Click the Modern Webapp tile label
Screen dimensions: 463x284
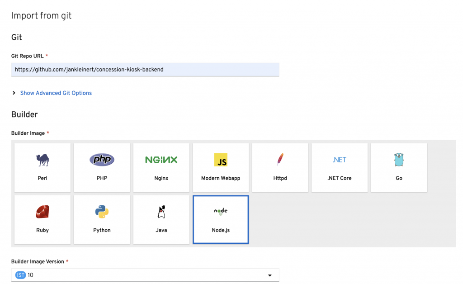click(221, 178)
